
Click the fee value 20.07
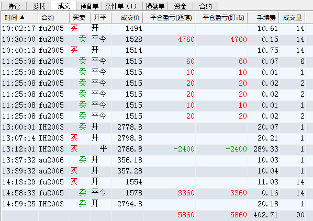(267, 127)
